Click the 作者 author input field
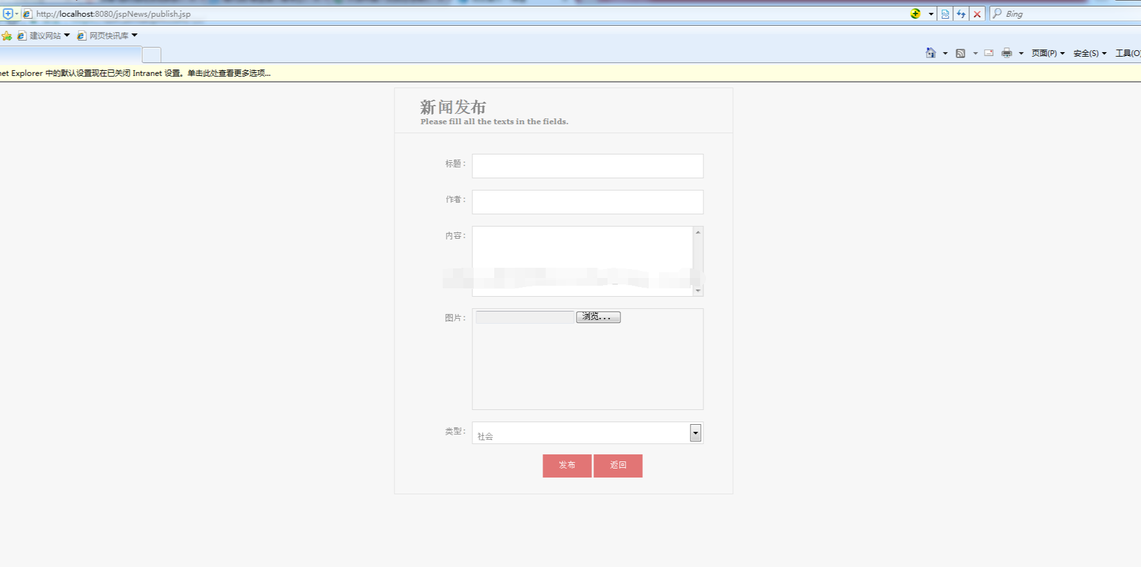 tap(588, 202)
